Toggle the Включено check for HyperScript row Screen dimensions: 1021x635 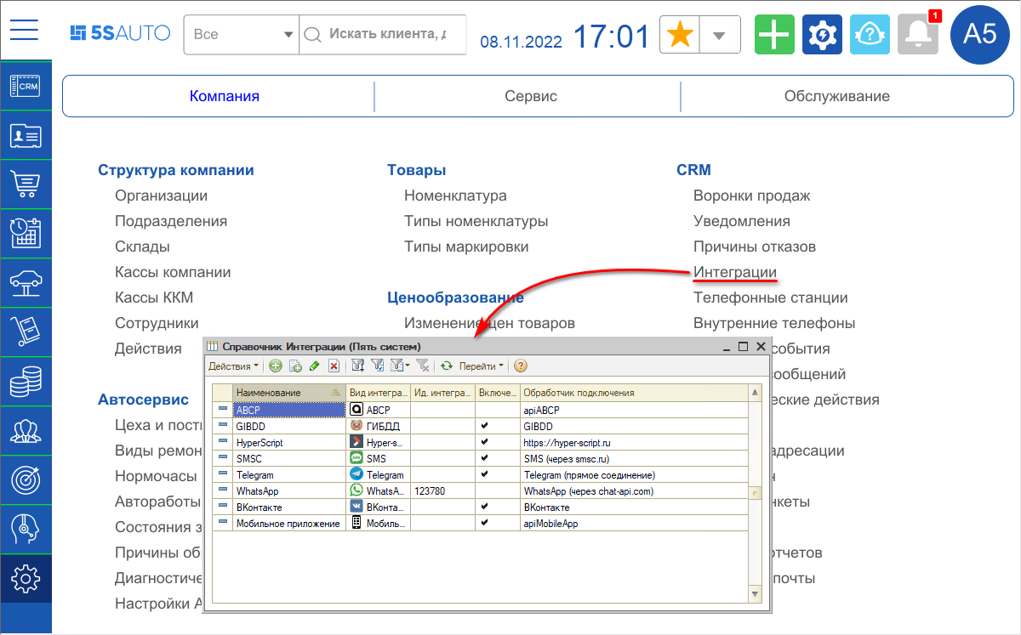[x=485, y=442]
